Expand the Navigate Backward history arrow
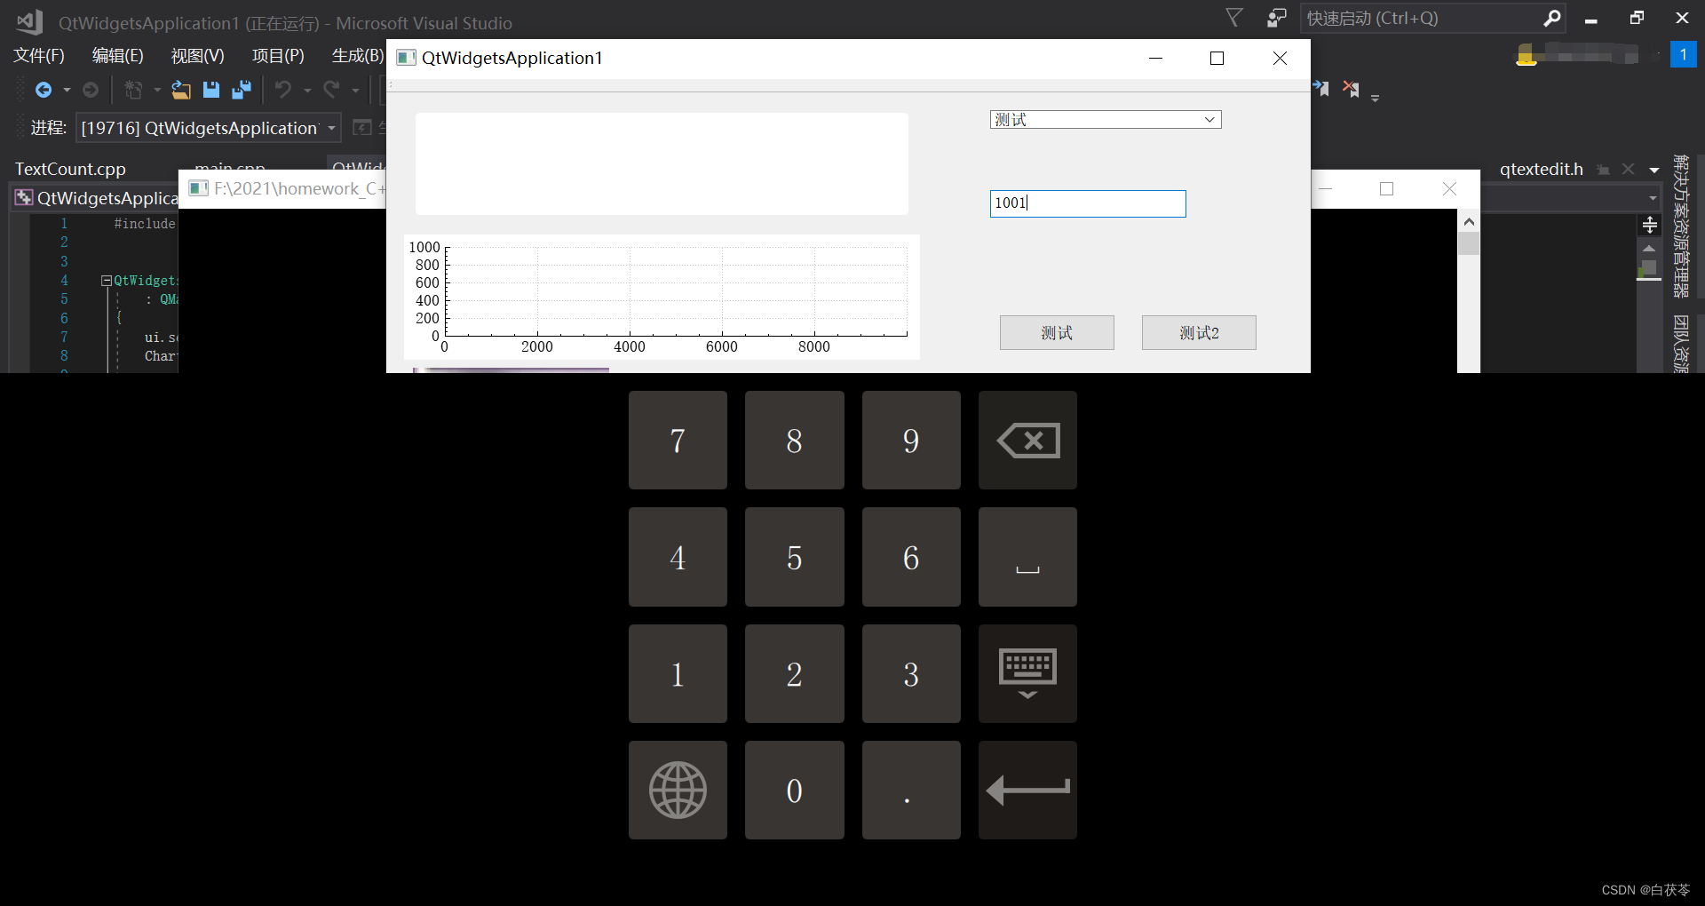This screenshot has height=906, width=1705. [x=67, y=89]
